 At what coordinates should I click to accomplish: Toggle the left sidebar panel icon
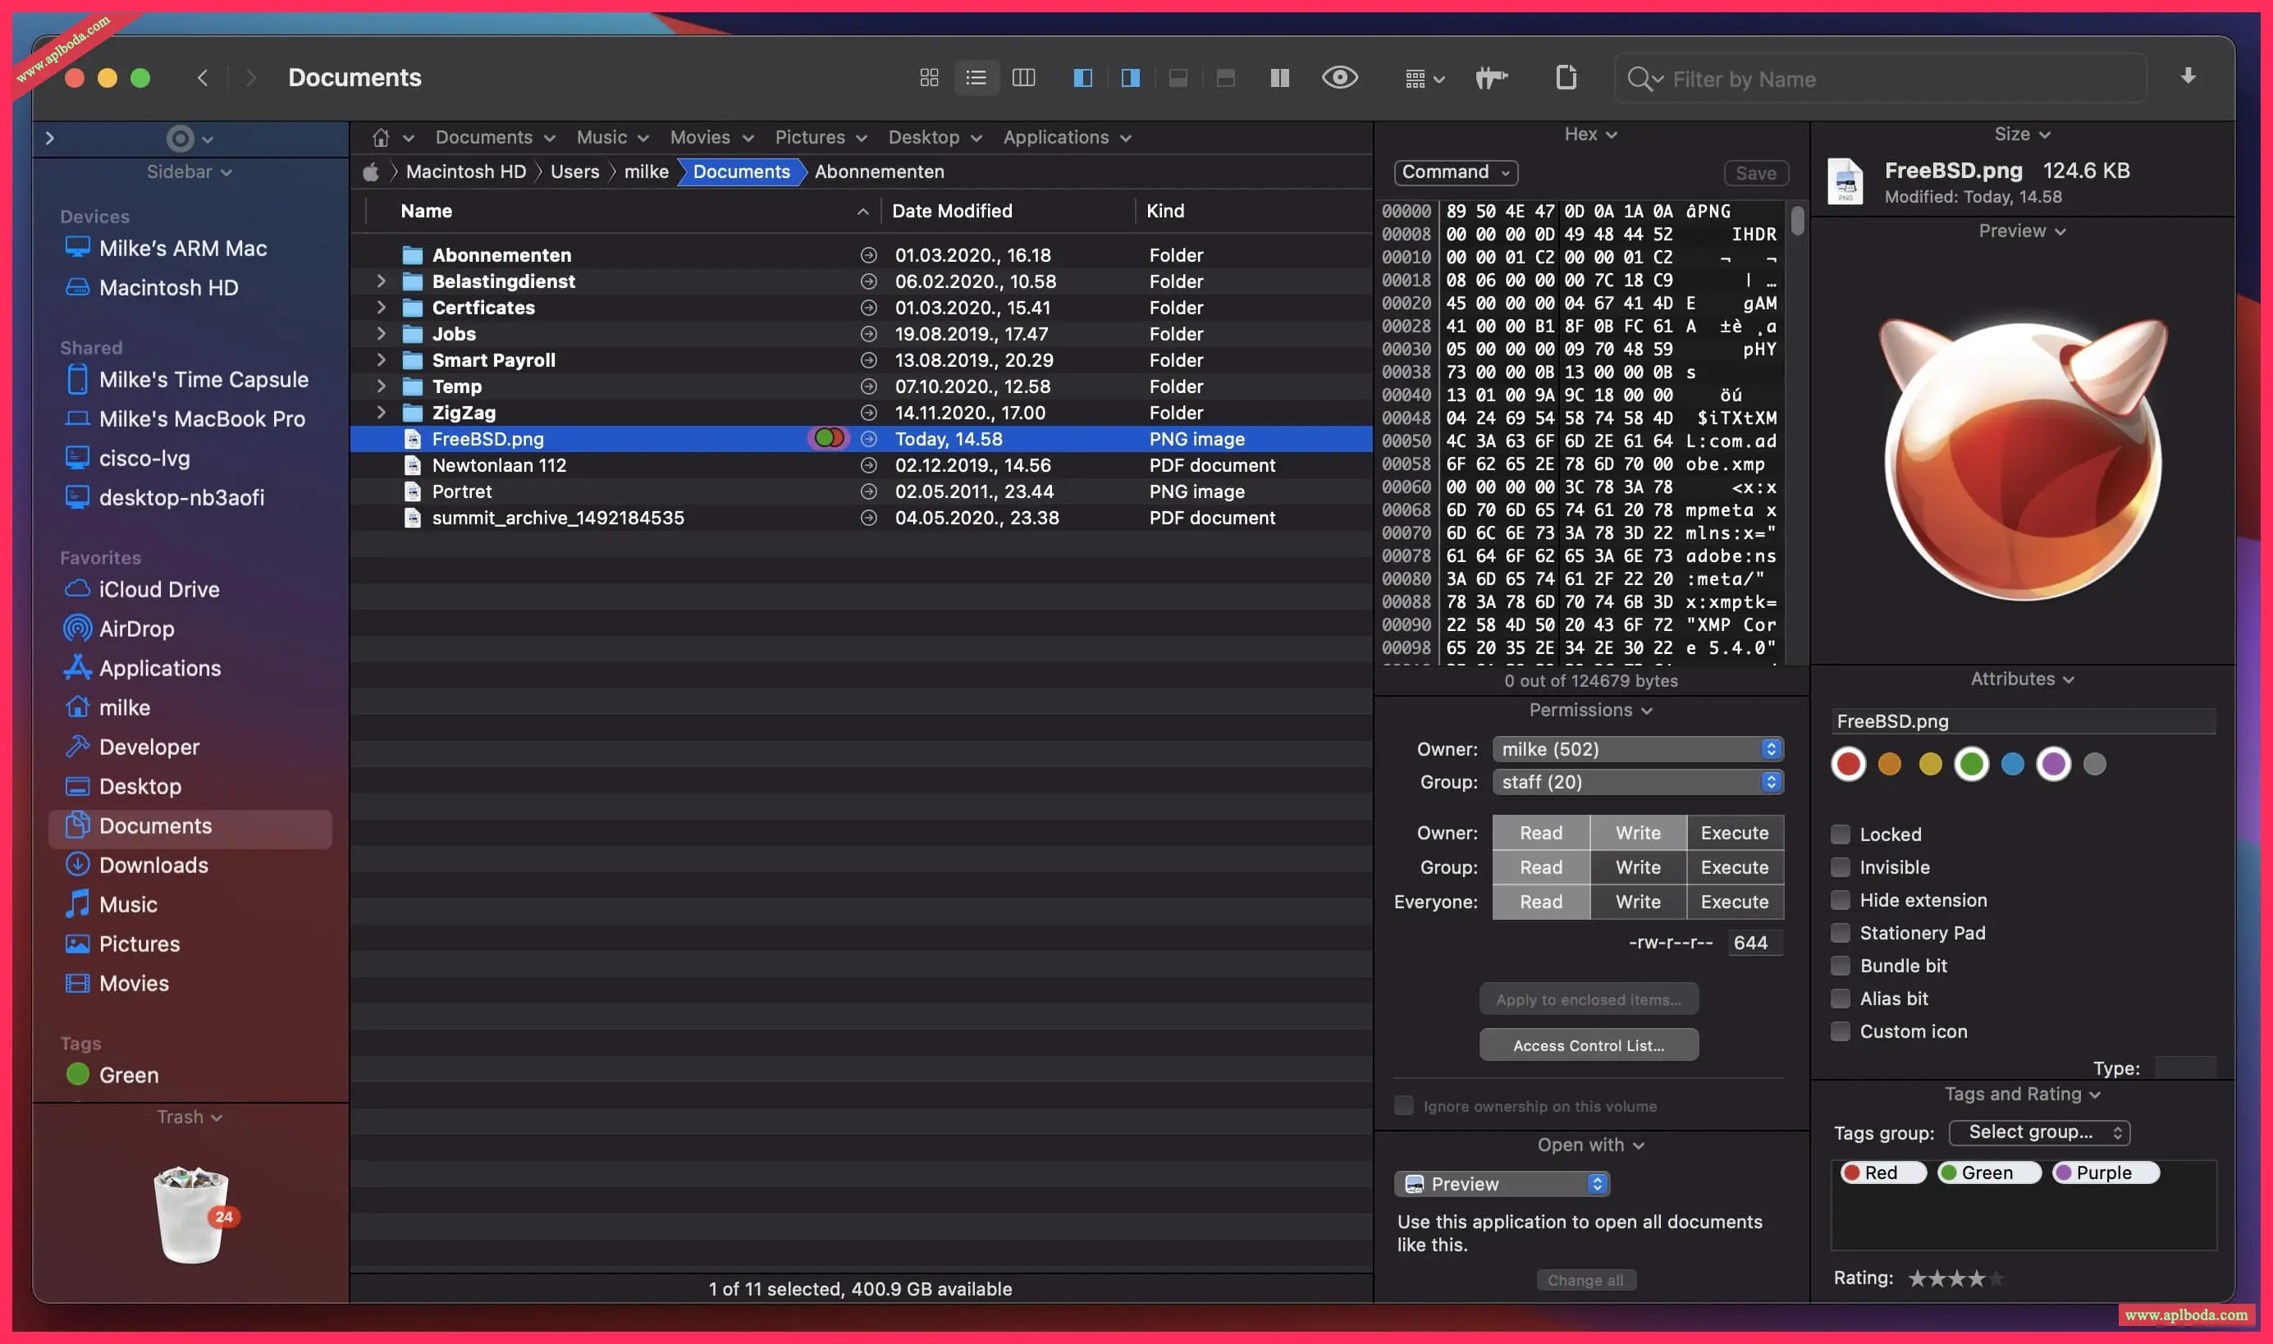pyautogui.click(x=1082, y=78)
